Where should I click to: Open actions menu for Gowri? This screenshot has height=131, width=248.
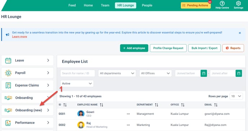[x=128, y=114]
